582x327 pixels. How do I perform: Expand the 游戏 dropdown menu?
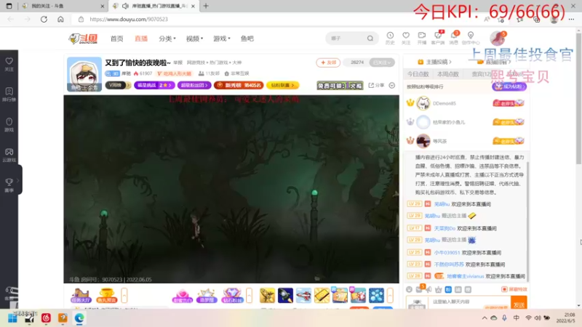pyautogui.click(x=222, y=39)
